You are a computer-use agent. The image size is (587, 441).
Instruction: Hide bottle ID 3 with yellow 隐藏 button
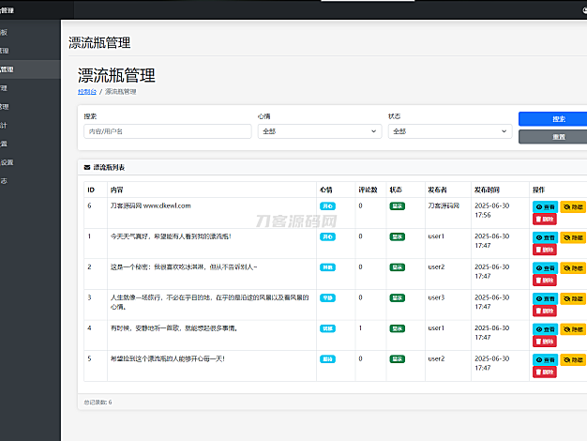pyautogui.click(x=573, y=298)
